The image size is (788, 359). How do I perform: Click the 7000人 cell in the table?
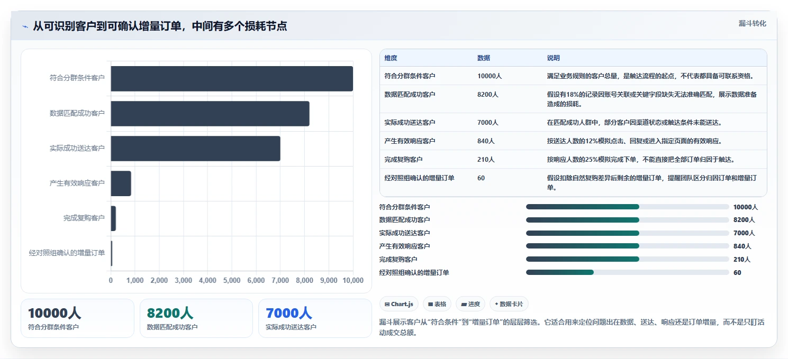pos(488,123)
